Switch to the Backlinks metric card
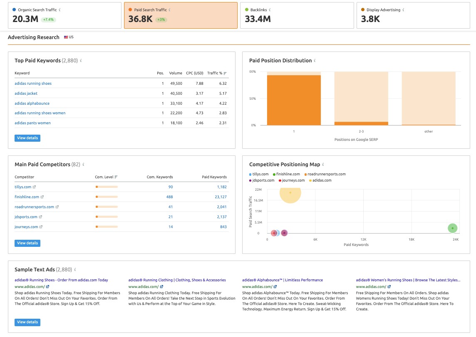 click(x=297, y=16)
